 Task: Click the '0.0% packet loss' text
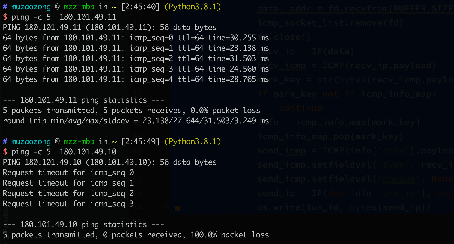tap(225, 111)
